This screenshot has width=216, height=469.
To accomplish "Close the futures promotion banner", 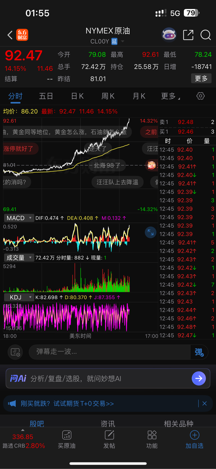I will (204, 404).
